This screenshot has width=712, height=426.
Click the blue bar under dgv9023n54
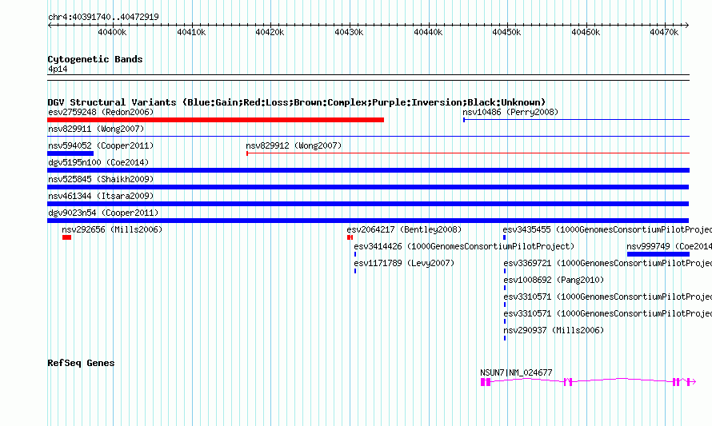(x=368, y=221)
